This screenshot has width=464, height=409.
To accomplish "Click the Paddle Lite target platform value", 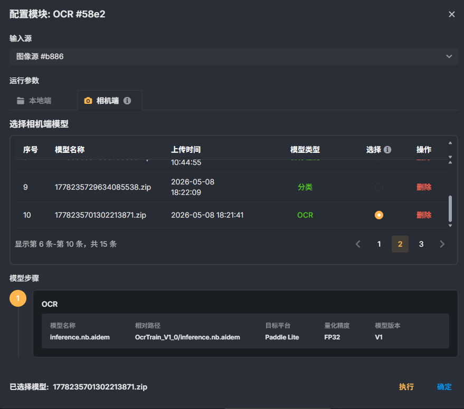I will tap(282, 337).
